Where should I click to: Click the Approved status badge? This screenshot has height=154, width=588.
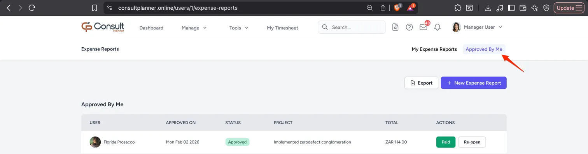click(x=237, y=142)
